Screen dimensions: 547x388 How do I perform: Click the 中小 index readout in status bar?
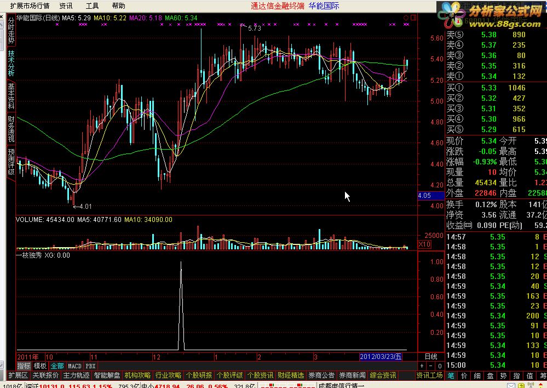pos(185,386)
